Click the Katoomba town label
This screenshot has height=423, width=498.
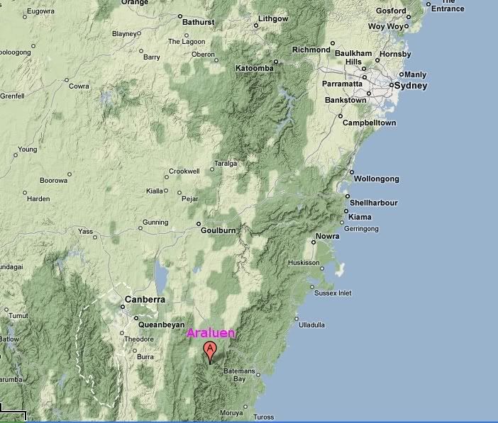tap(255, 68)
